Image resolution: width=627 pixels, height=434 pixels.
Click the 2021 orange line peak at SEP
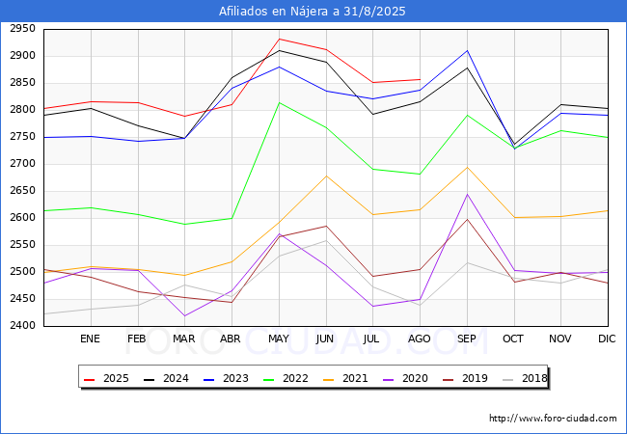point(467,168)
